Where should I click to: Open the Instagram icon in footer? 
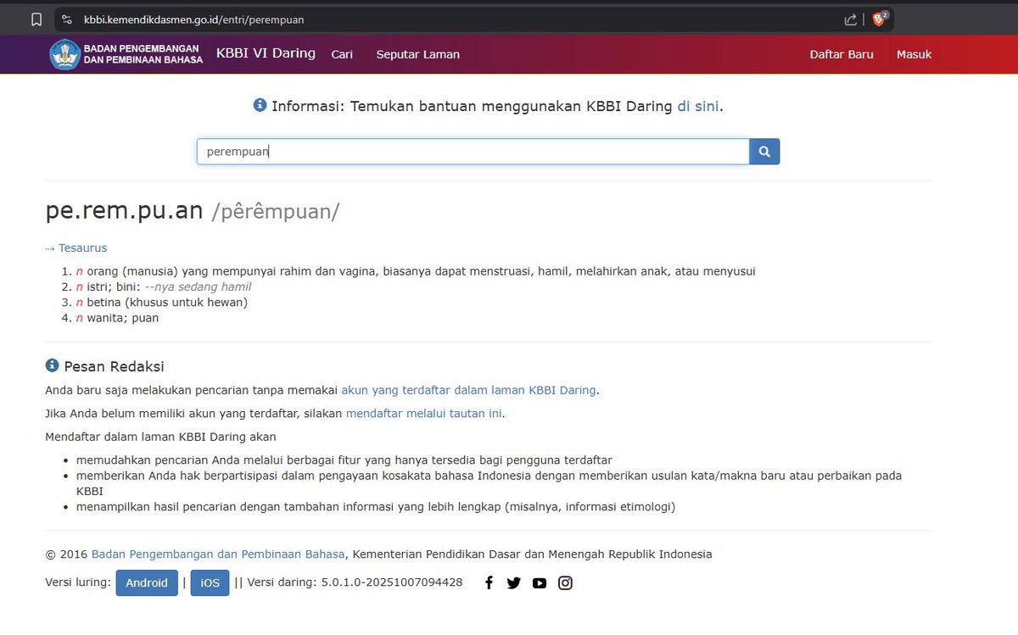coord(565,582)
